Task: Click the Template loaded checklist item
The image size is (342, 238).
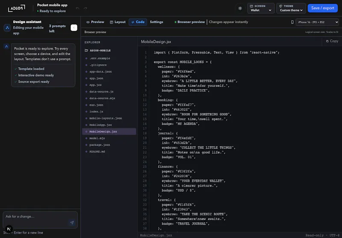Action: point(29,69)
